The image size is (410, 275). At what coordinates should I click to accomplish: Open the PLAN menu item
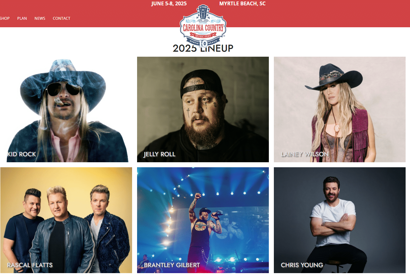click(22, 18)
